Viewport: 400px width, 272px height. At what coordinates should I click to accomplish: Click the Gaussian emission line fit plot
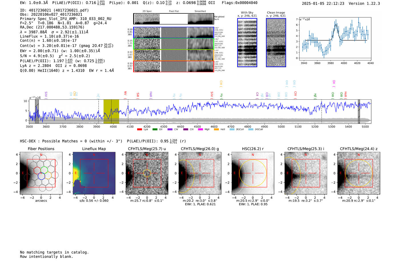[x=335, y=39]
